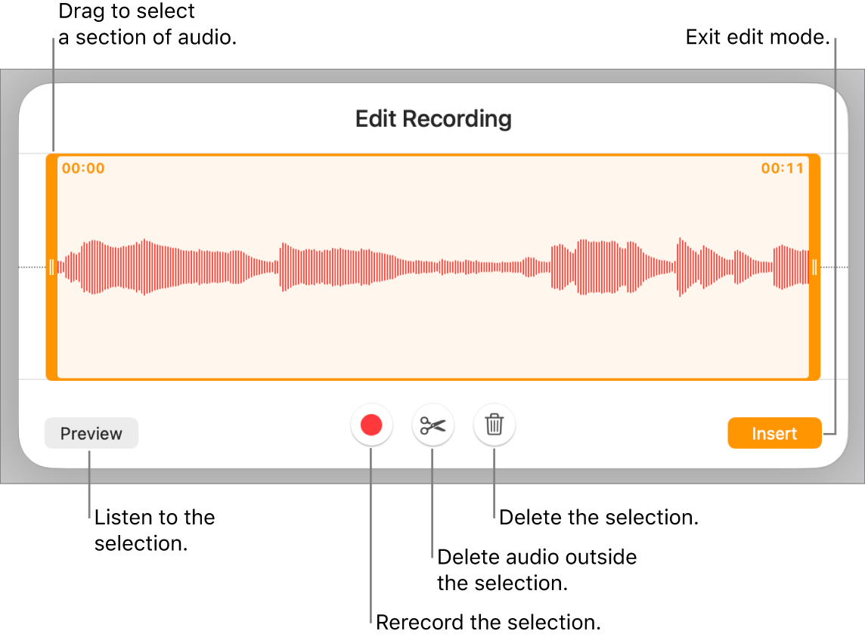Tap the trash icon to delete the selection
The width and height of the screenshot is (865, 637).
click(x=495, y=425)
